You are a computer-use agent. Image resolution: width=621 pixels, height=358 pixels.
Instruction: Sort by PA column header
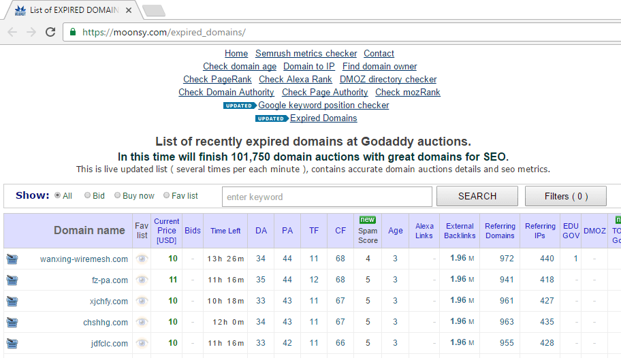287,231
